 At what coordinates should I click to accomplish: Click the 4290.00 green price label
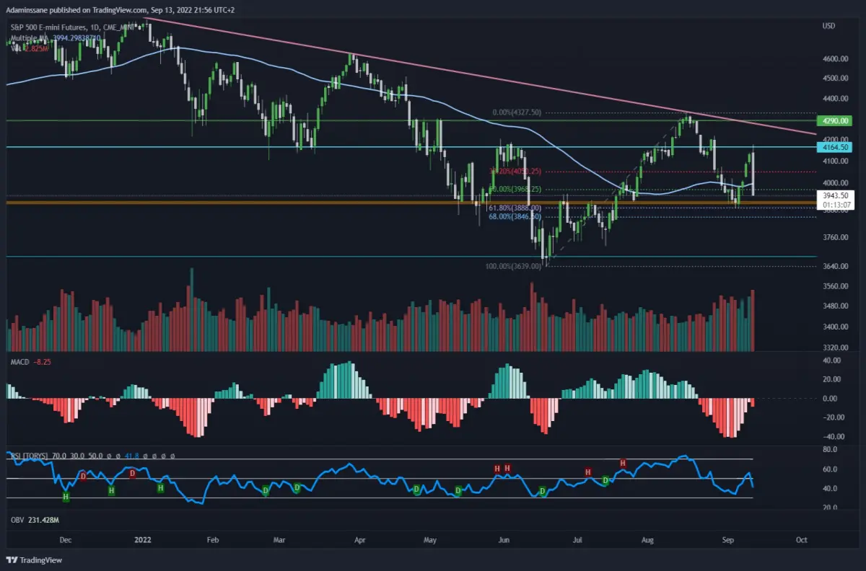coord(834,120)
